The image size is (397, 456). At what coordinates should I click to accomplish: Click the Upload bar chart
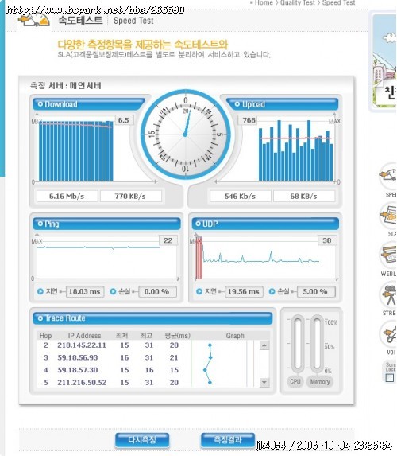click(295, 150)
